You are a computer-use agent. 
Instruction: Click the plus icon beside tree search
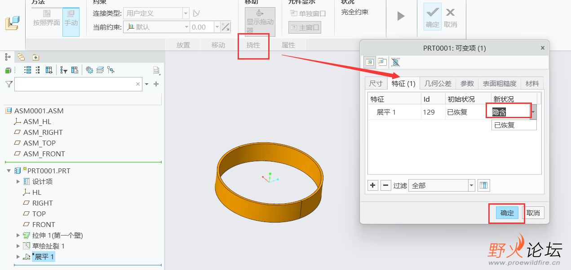[156, 84]
